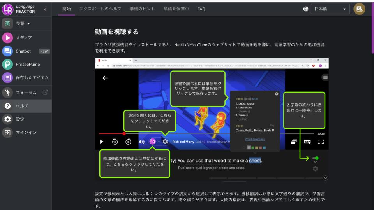
Task: Click the 保存したアイテム label in sidebar
Action: click(32, 78)
